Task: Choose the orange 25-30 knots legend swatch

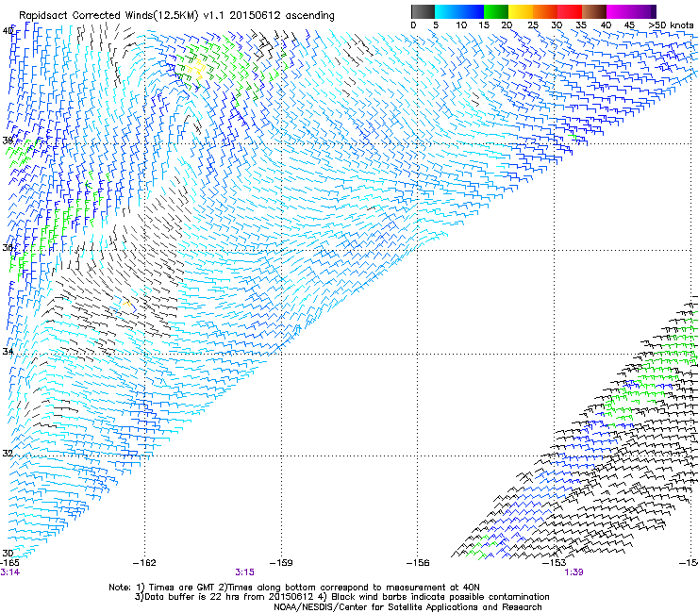Action: pyautogui.click(x=545, y=11)
